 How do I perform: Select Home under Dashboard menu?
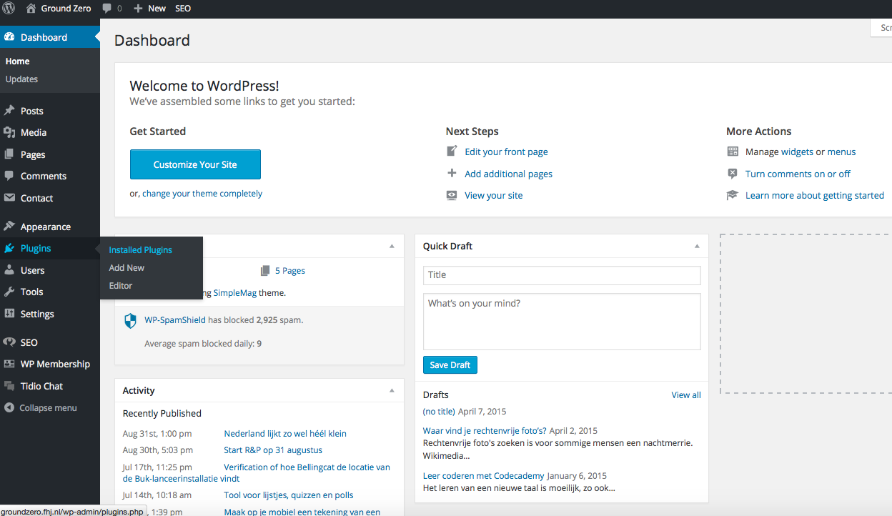click(x=18, y=61)
